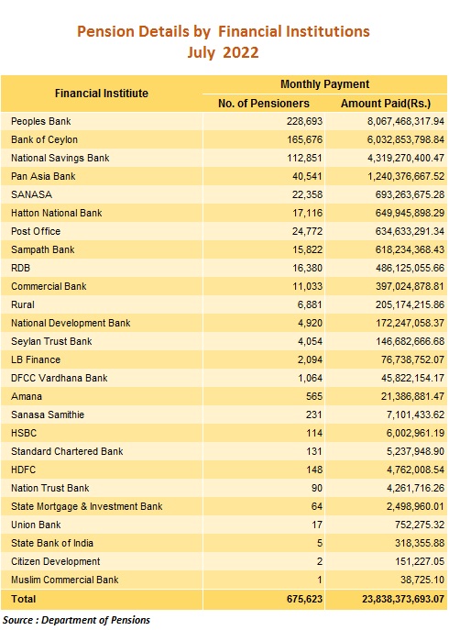Click the Source : Department of Pensions text
449x630 pixels.
(x=76, y=620)
